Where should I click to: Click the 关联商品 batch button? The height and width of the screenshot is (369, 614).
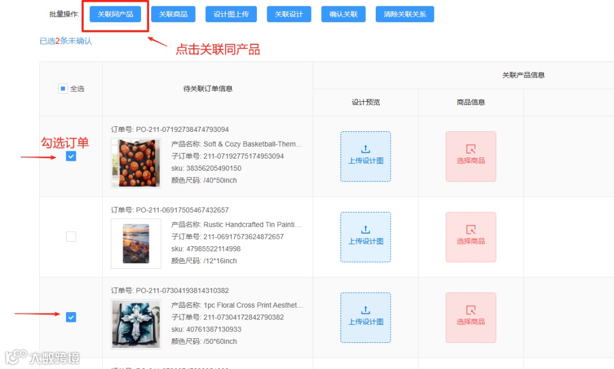click(173, 14)
